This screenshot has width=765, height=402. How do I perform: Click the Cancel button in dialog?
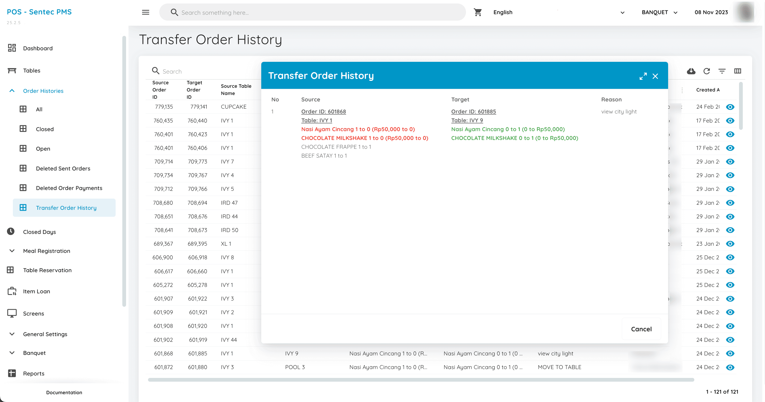[x=641, y=329]
